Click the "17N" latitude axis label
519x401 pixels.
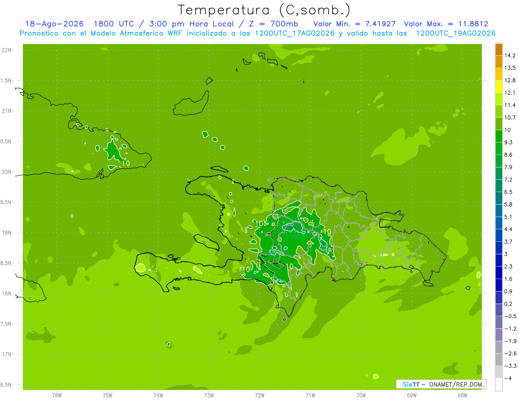coord(7,354)
